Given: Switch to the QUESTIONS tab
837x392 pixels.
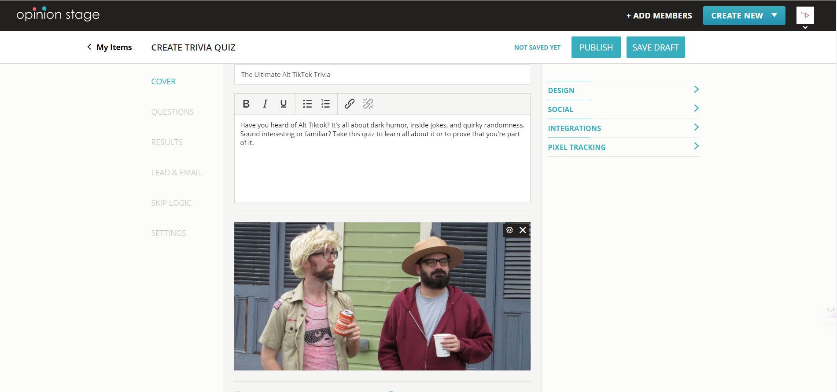Looking at the screenshot, I should [x=172, y=112].
